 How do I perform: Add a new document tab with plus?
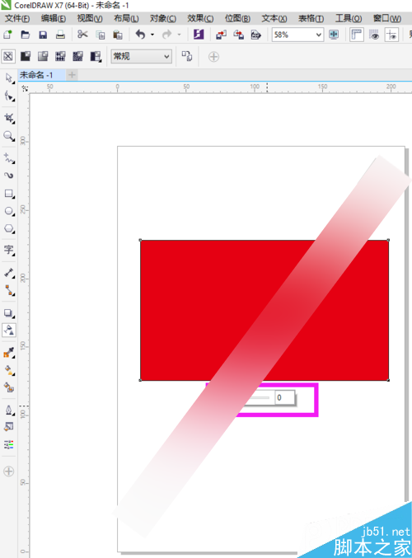72,75
